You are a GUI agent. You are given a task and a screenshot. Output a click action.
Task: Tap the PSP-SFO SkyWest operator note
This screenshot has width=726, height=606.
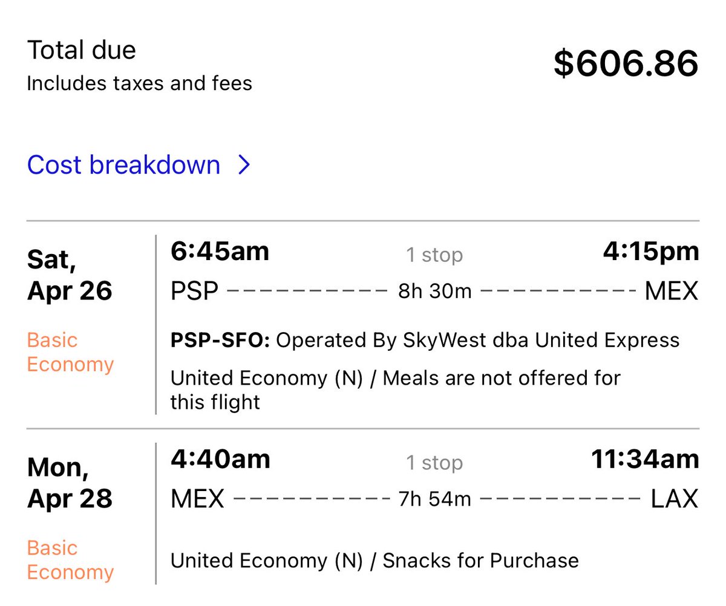[425, 340]
